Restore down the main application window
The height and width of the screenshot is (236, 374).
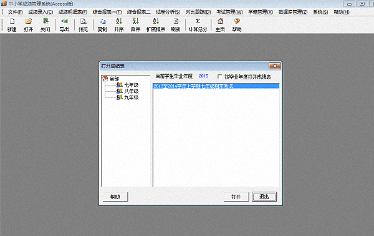pyautogui.click(x=362, y=4)
